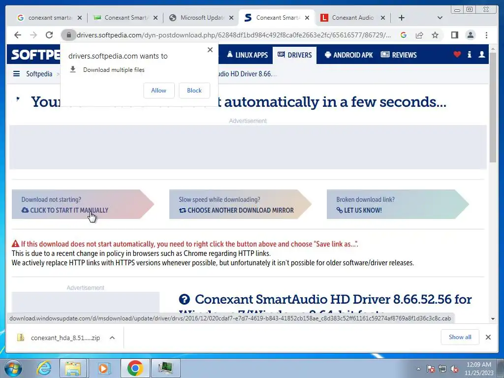Open the system monitor taskbar app

[x=166, y=368]
